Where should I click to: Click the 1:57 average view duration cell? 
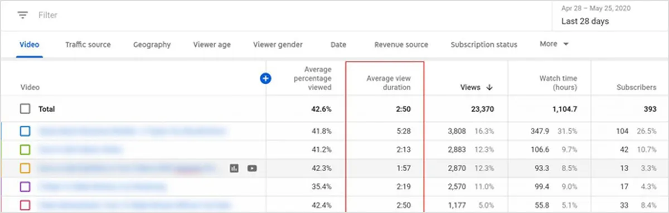(x=404, y=168)
